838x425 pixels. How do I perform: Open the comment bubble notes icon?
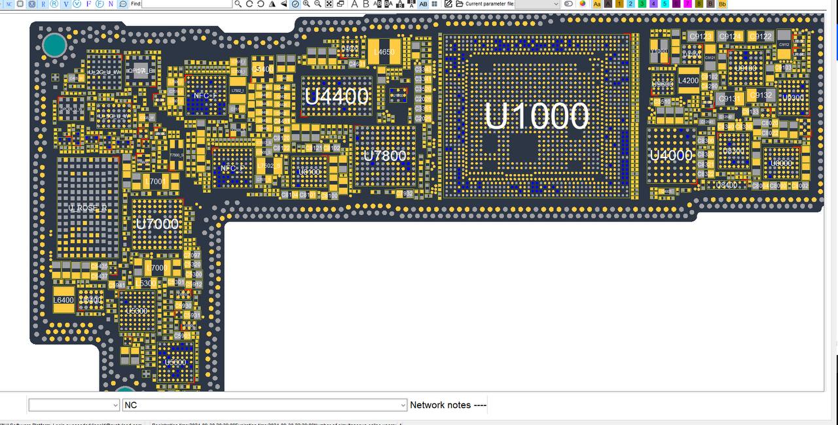coord(122,4)
